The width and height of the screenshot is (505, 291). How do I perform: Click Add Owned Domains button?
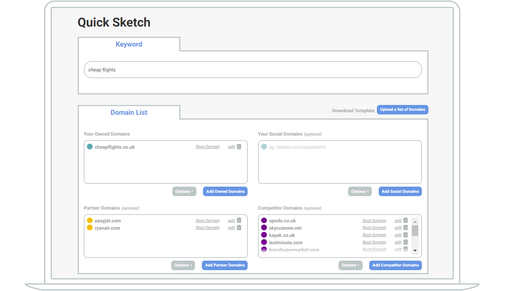click(x=225, y=191)
